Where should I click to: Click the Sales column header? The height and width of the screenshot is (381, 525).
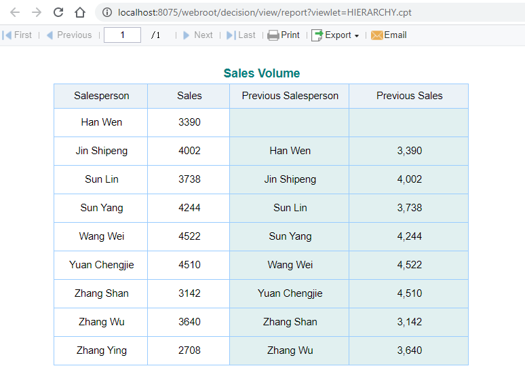click(x=189, y=96)
